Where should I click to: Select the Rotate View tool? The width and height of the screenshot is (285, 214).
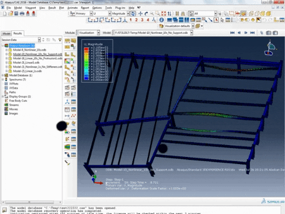pyautogui.click(x=146, y=14)
